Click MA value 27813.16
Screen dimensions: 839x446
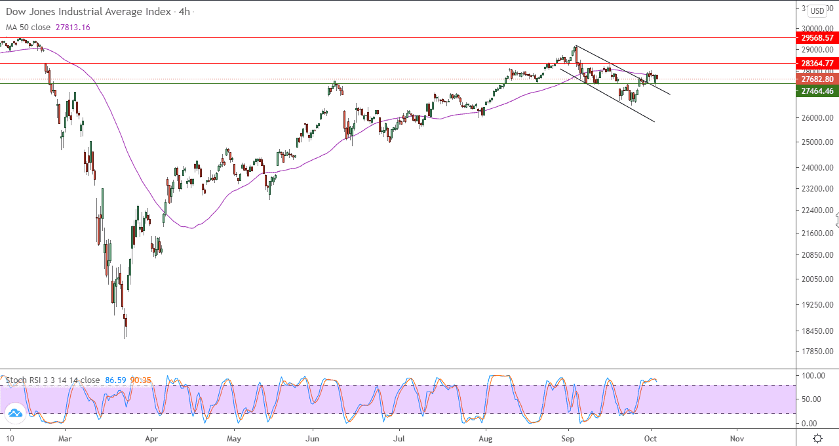coord(73,27)
